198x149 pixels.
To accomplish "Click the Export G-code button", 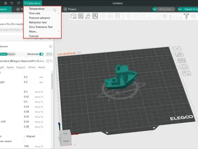I will [x=191, y=9].
